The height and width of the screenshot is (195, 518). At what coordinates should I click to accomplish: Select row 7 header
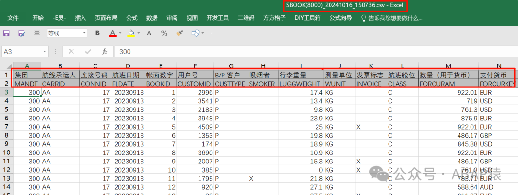[6, 127]
